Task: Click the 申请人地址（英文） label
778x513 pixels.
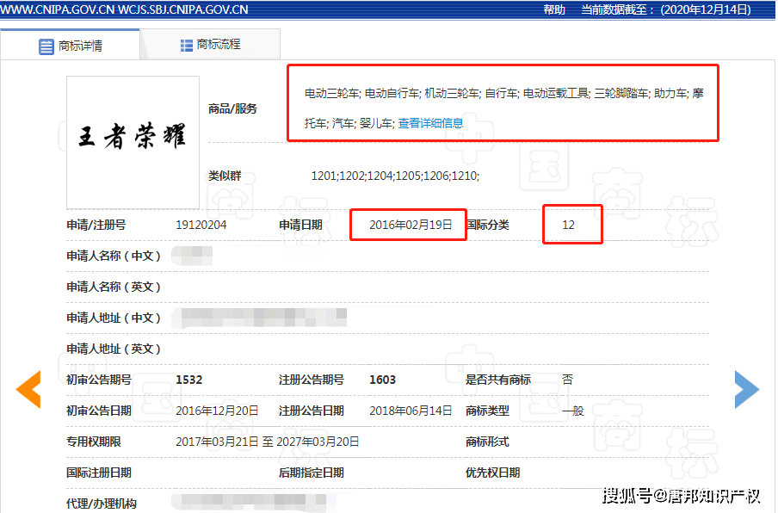Action: 114,349
